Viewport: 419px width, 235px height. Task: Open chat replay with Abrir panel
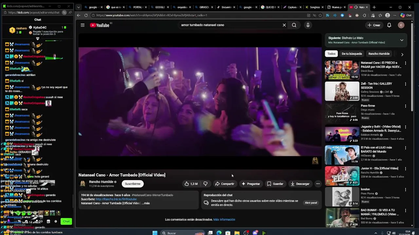click(x=311, y=203)
